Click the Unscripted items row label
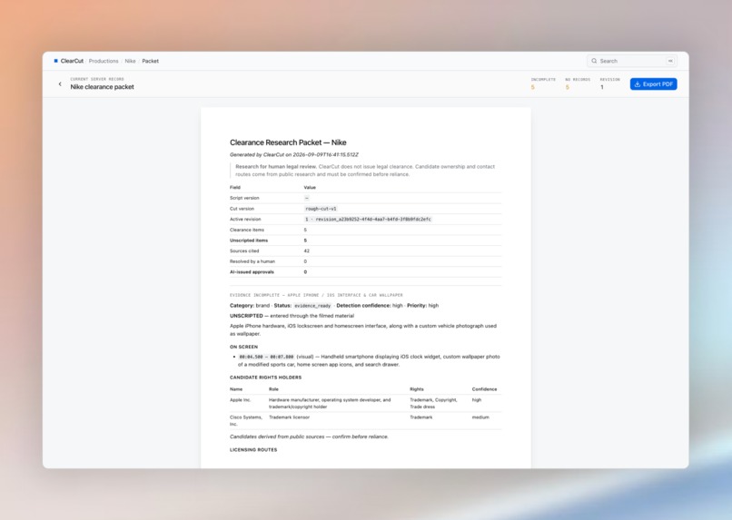This screenshot has width=732, height=520. coord(249,240)
